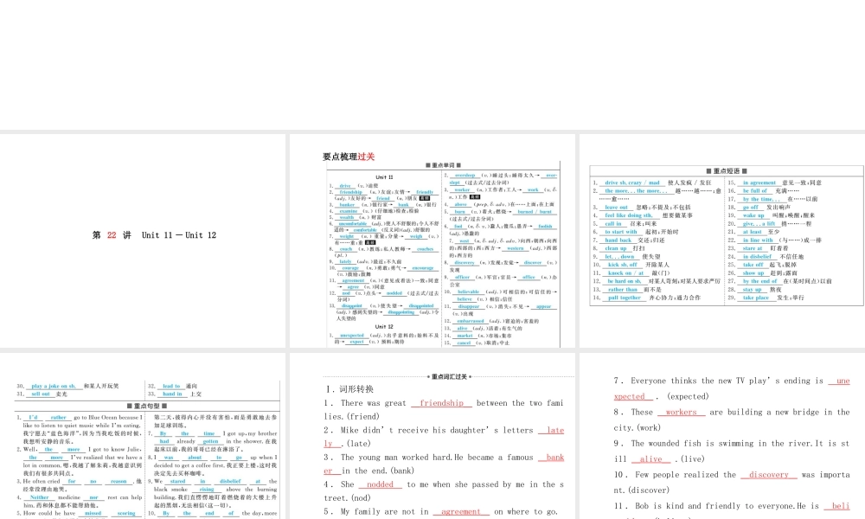Click phrase 'in agreement' in the phrase list
865x519 pixels.
[x=759, y=183]
